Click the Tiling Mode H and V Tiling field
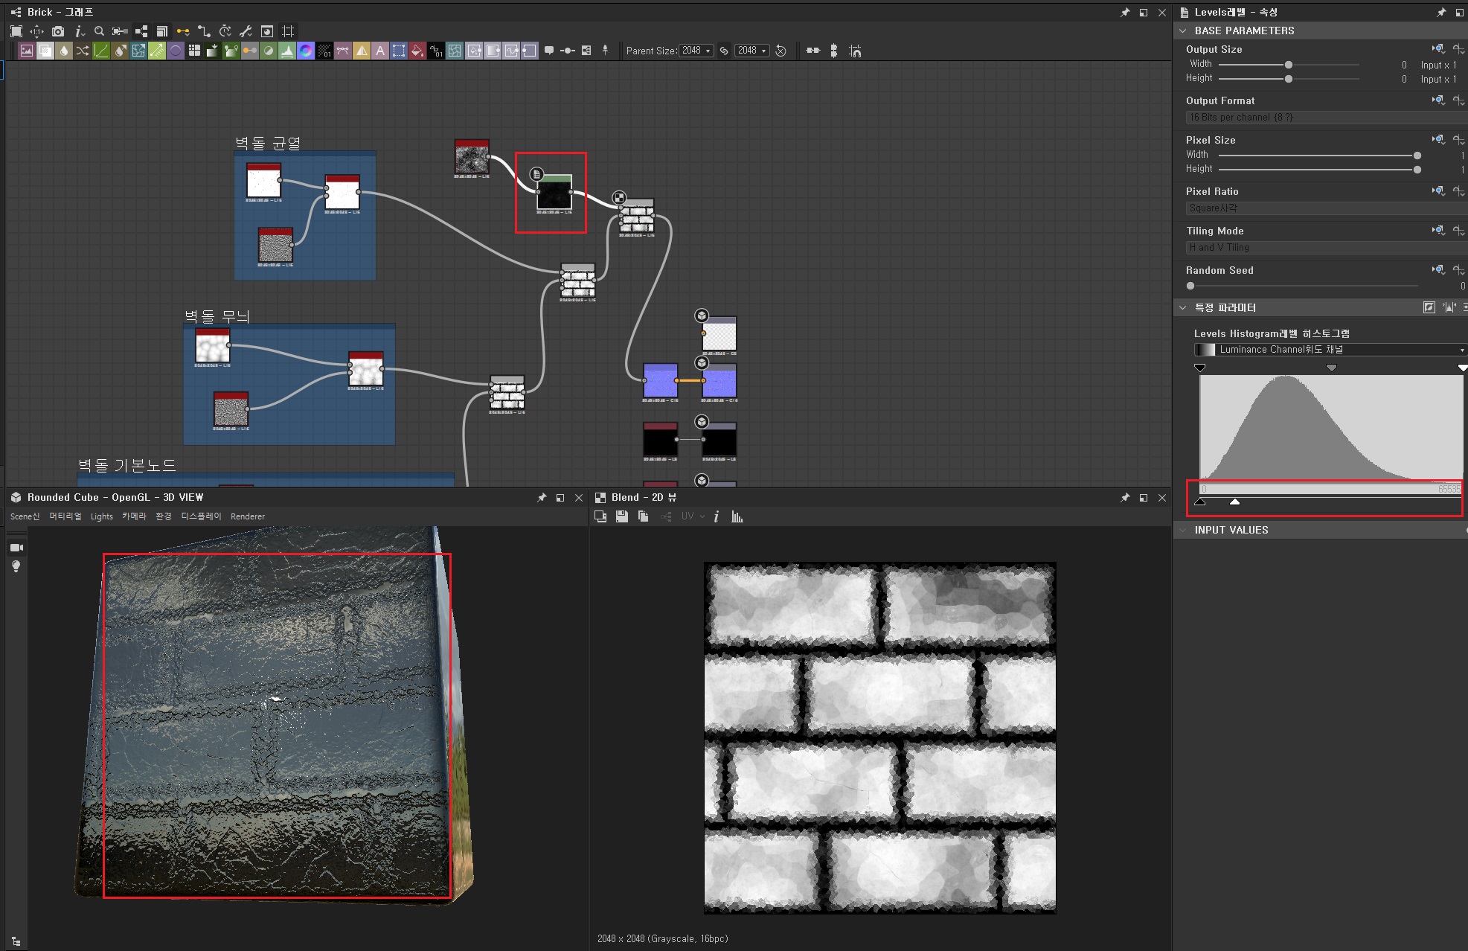The width and height of the screenshot is (1468, 951). (1324, 248)
